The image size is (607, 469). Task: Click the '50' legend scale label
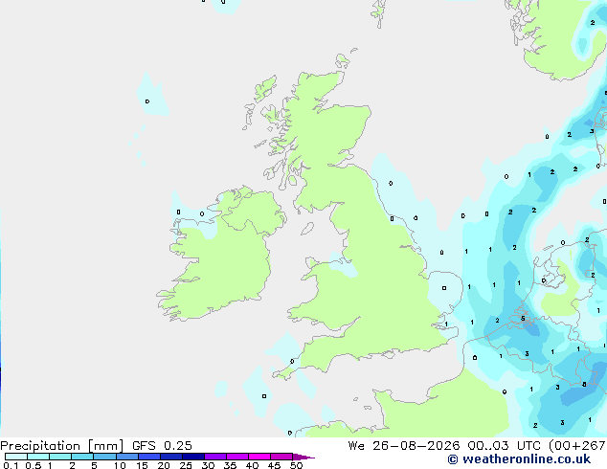[x=296, y=465]
